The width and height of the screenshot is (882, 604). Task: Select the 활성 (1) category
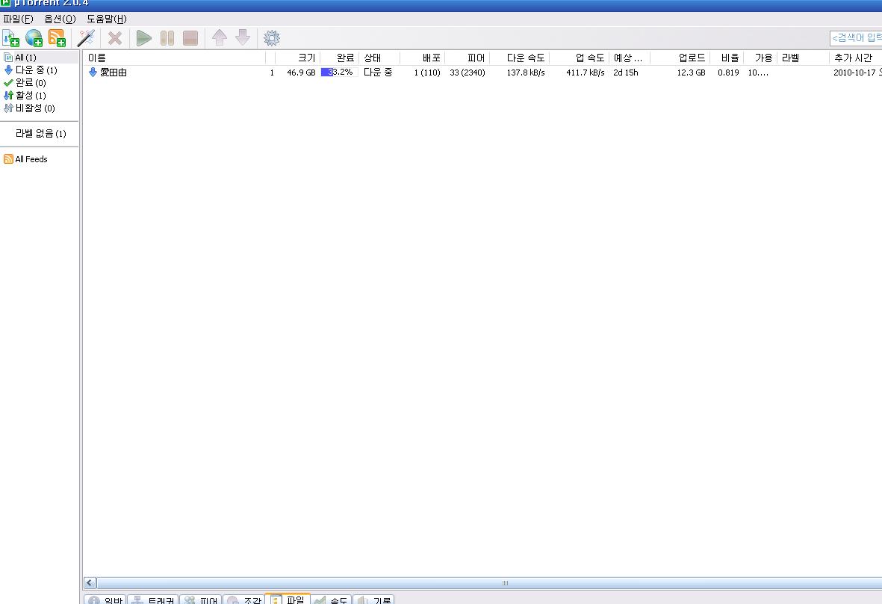40,95
